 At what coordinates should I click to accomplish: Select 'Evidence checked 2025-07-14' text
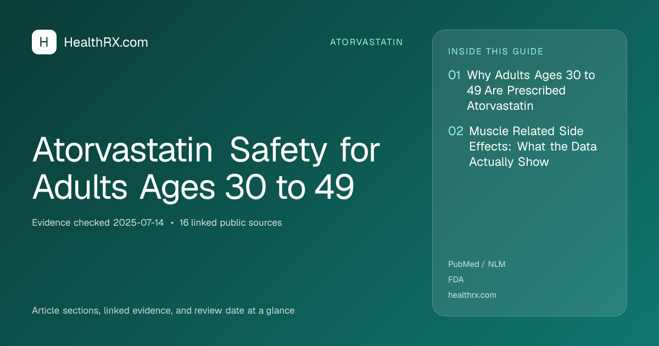(98, 223)
